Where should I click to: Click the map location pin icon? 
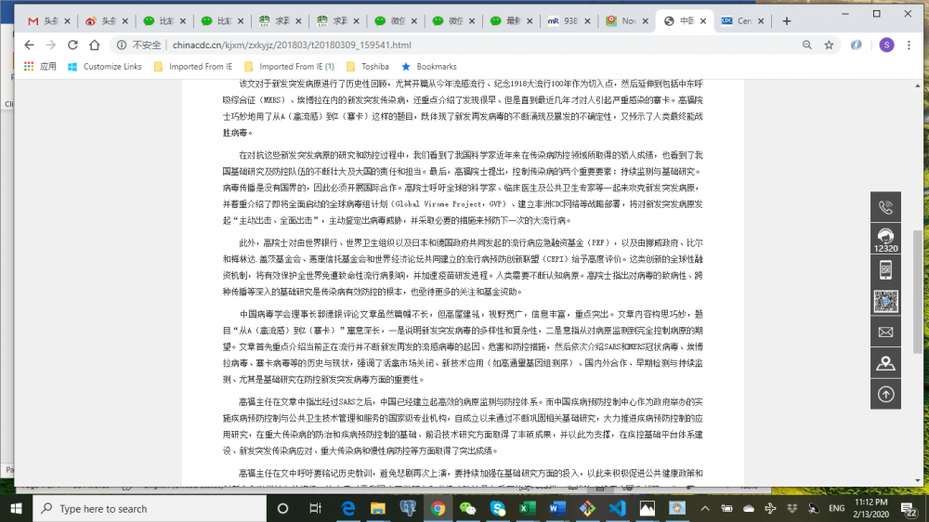coord(885,363)
